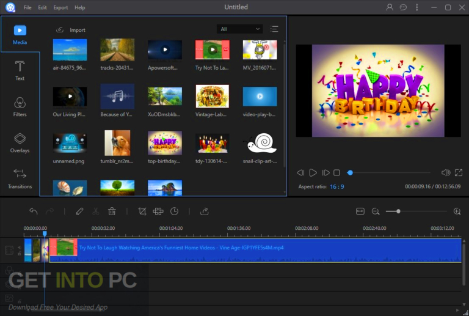This screenshot has width=469, height=316.
Task: Click the preview progress slider
Action: (x=389, y=172)
